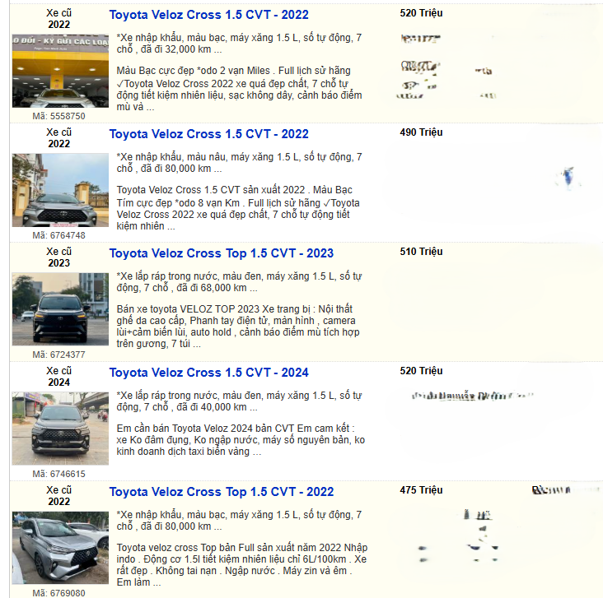Click the 'Xe cũ 2024' label

pos(58,377)
